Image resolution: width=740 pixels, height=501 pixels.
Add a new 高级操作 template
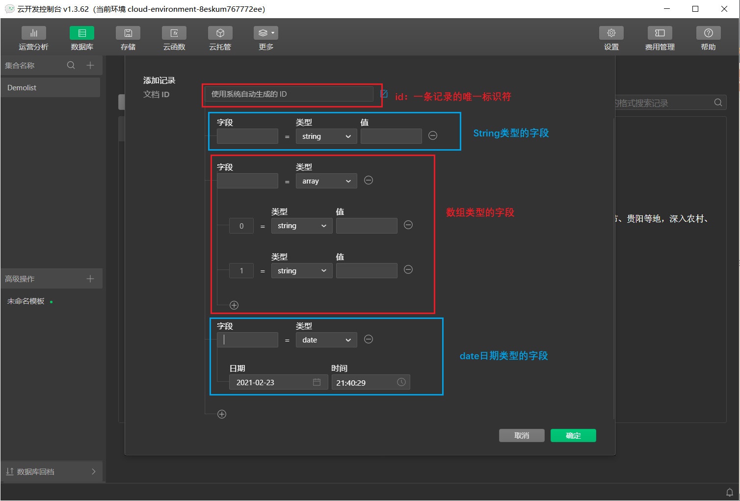coord(90,279)
